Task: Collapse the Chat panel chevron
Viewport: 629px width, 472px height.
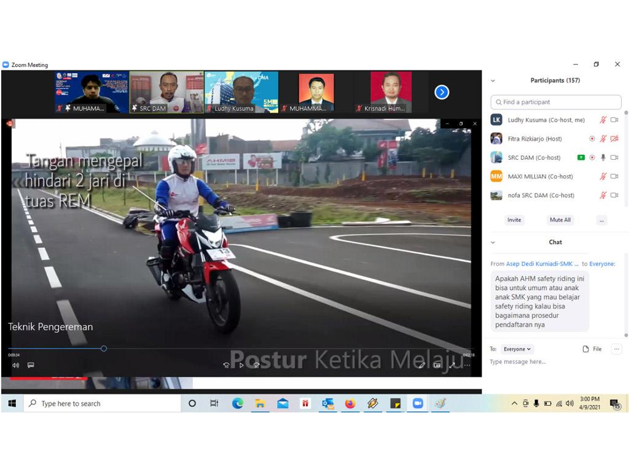Action: [493, 242]
